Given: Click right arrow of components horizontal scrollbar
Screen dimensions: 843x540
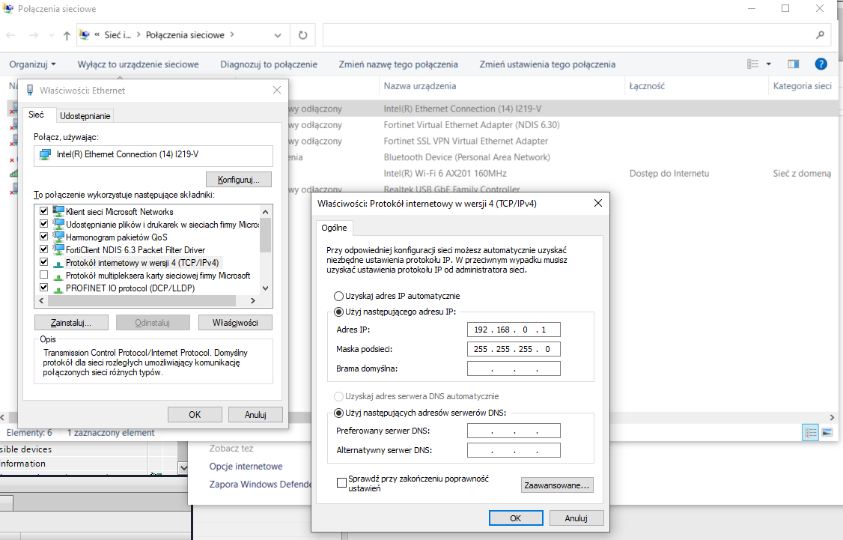Looking at the screenshot, I should point(252,300).
